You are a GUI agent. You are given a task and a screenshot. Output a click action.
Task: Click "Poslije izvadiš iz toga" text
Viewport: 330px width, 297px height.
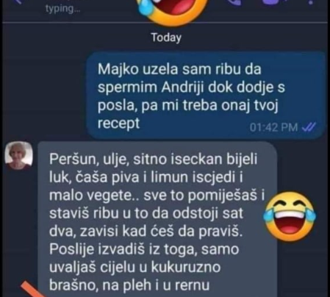pos(123,249)
